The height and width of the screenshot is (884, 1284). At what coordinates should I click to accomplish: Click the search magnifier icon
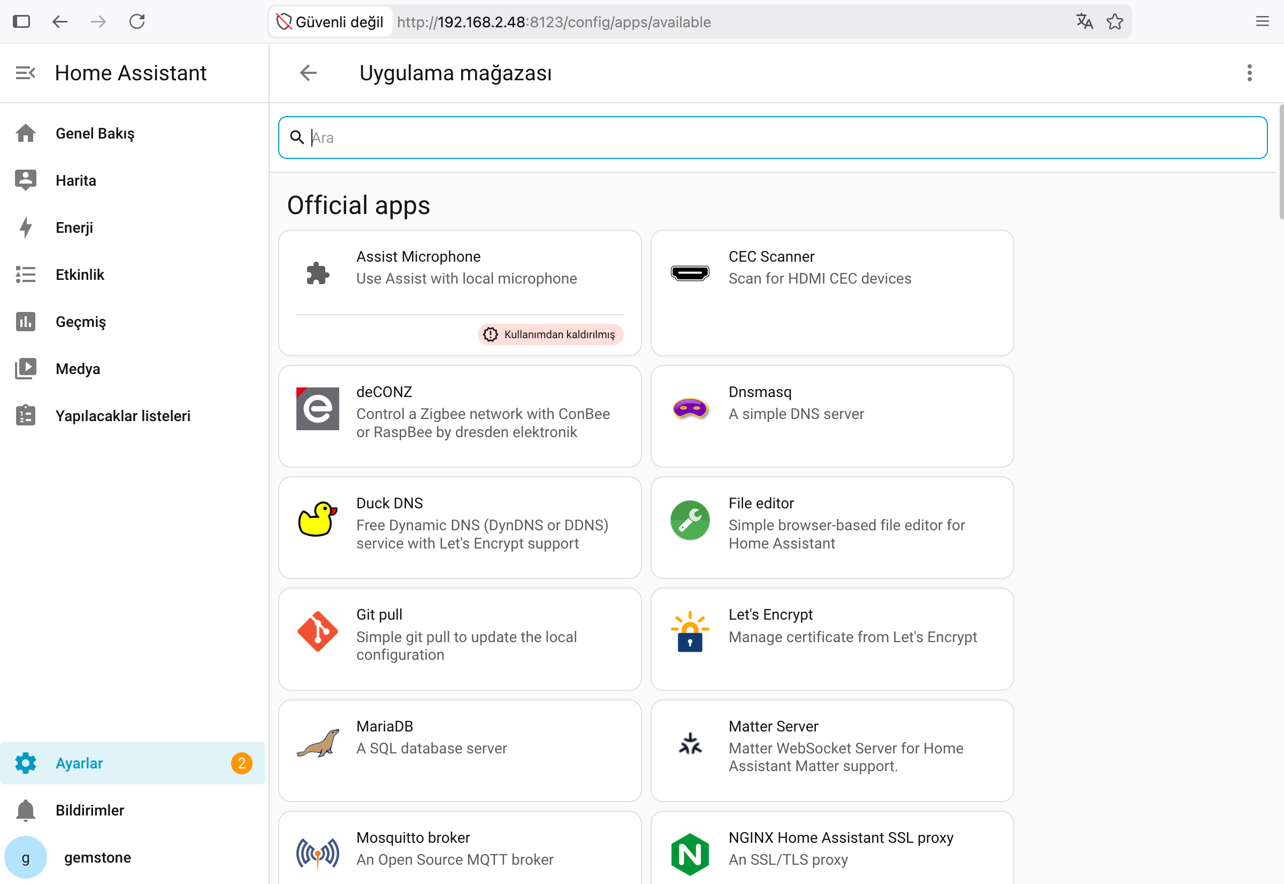point(297,138)
